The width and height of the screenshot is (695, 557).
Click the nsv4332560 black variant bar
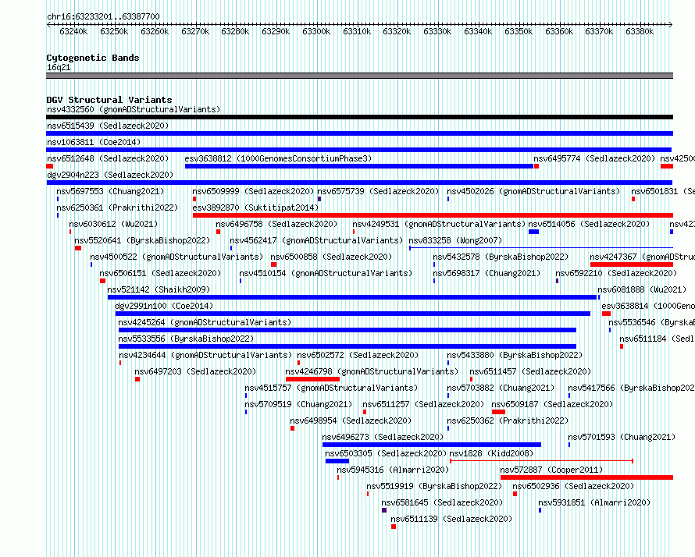click(359, 117)
